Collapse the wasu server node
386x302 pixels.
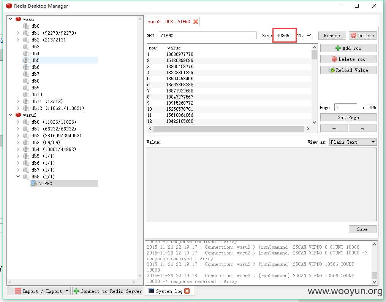click(10, 19)
